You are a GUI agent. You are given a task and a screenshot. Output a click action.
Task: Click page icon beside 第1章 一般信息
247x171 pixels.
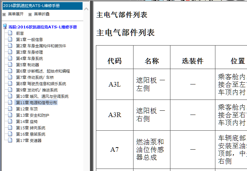(x=10, y=39)
